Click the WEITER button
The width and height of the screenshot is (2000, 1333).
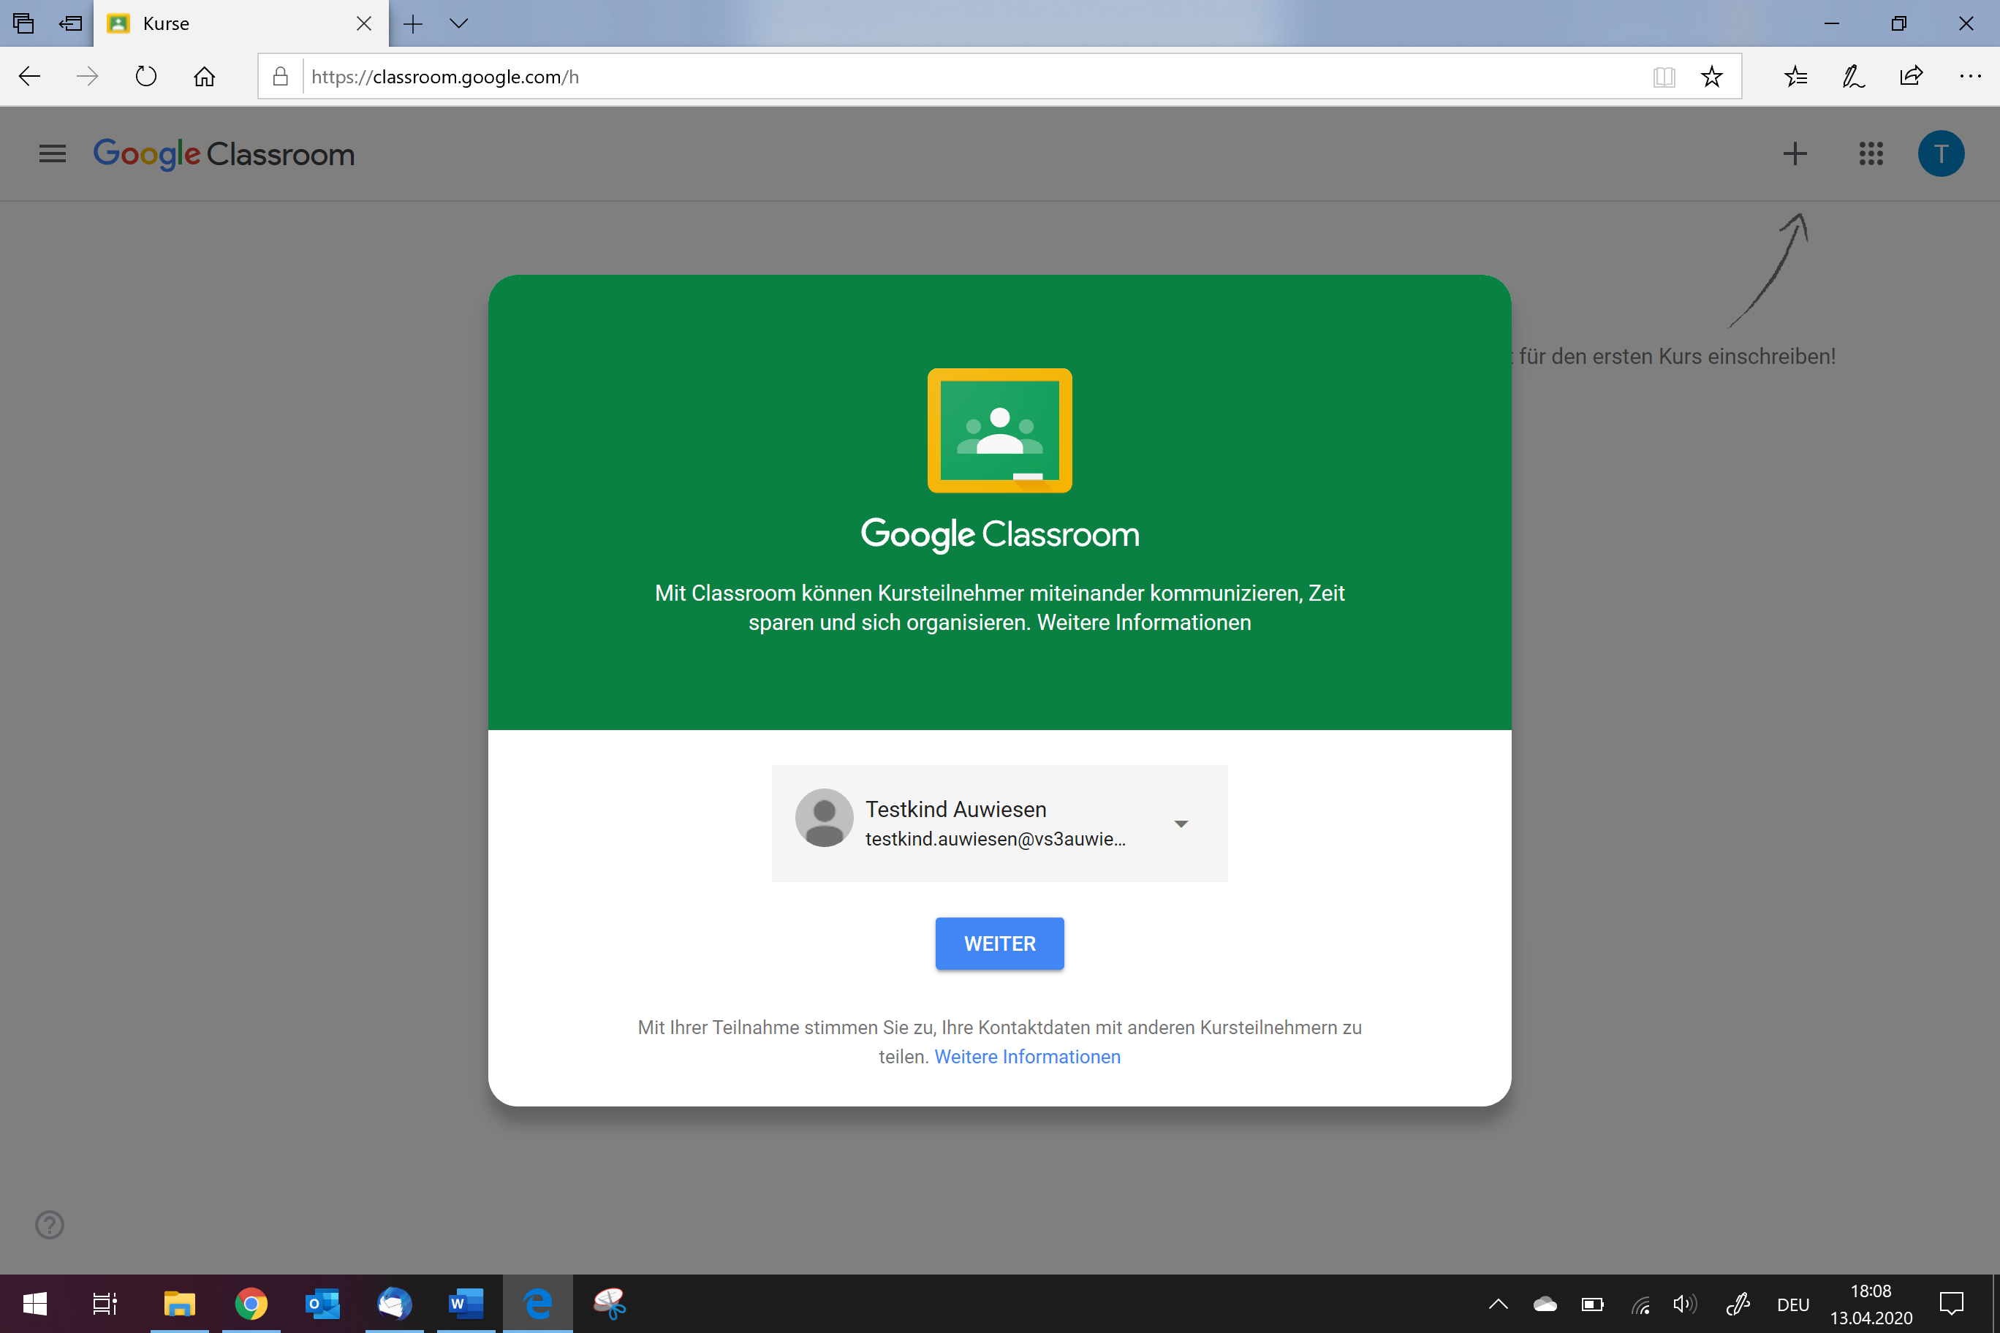[x=999, y=943]
